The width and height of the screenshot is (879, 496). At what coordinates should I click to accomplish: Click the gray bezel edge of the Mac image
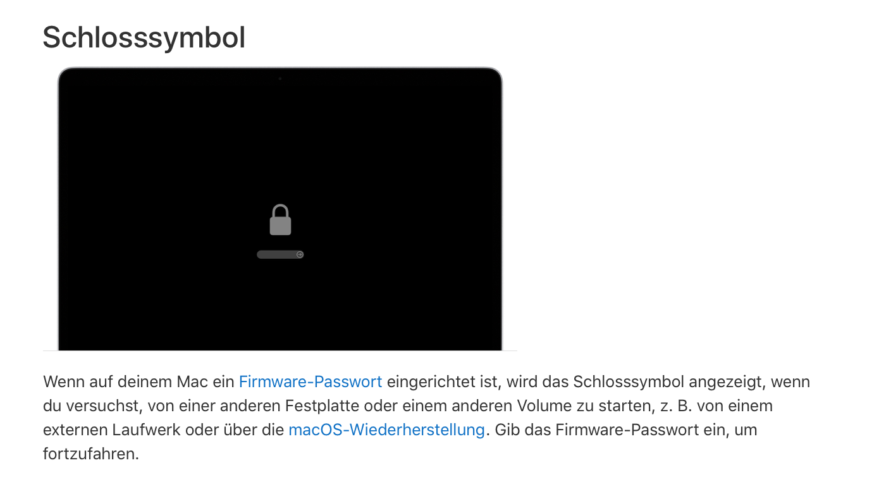pyautogui.click(x=59, y=209)
